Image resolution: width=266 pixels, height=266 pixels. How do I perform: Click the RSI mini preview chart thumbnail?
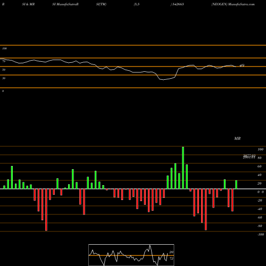131,255
